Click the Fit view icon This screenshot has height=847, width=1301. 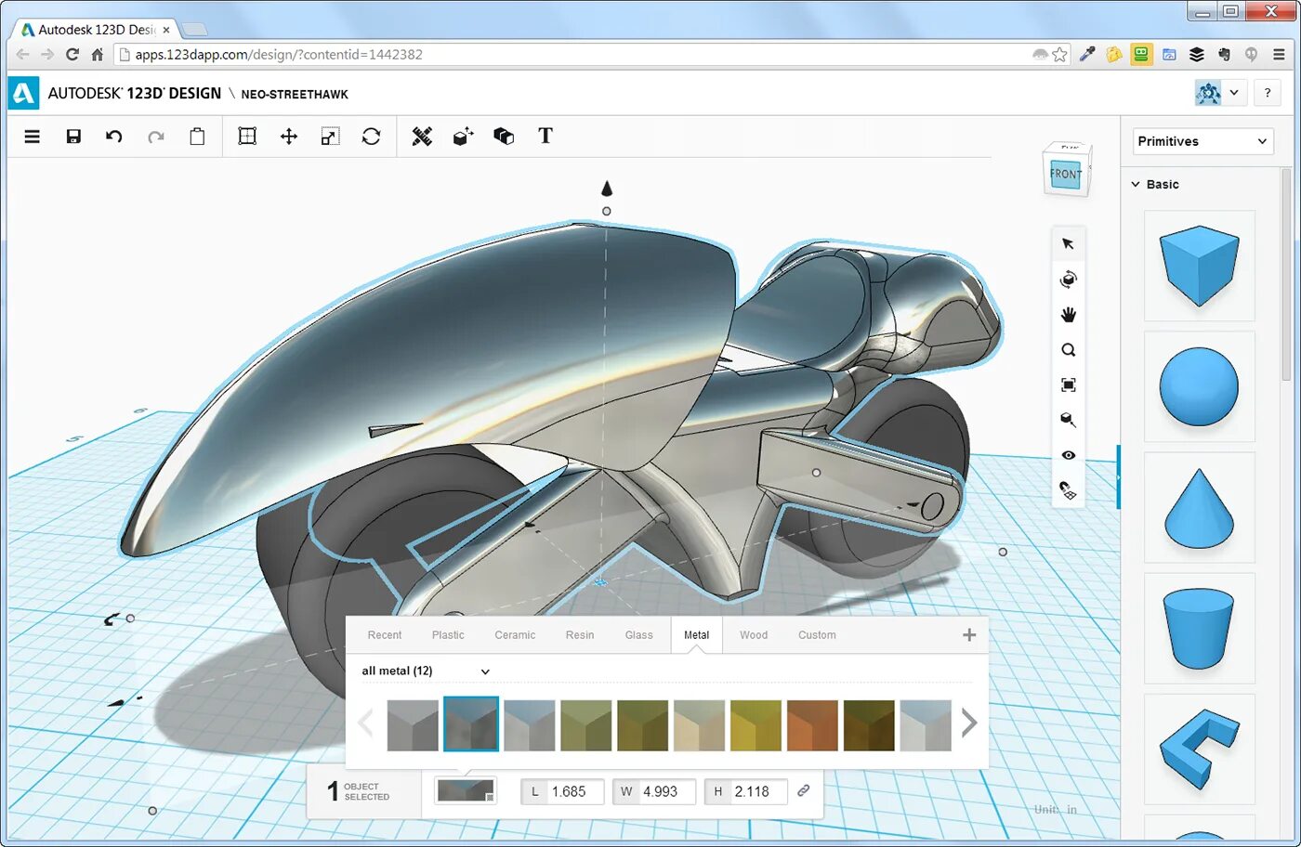click(1068, 384)
